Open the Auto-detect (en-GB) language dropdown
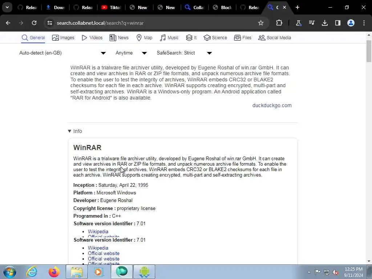Screen dimensions: 372x279 point(62,53)
